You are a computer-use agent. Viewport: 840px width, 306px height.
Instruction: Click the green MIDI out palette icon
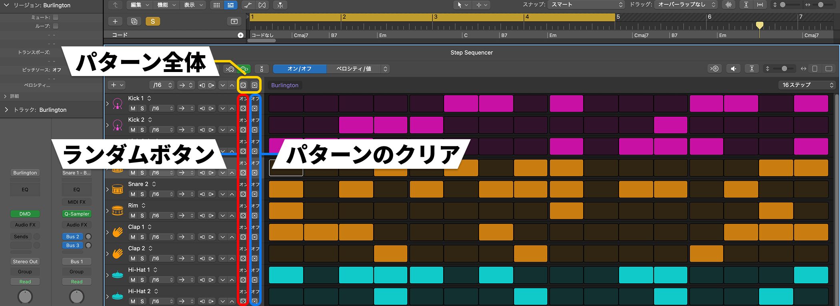tap(244, 69)
